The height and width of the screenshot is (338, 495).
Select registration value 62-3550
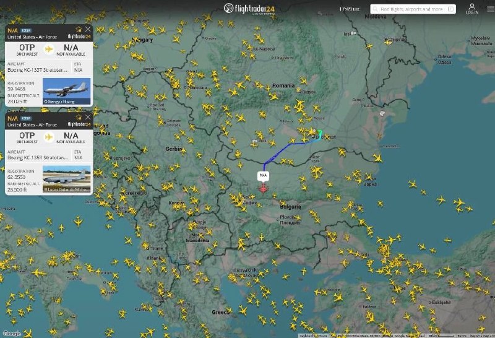(17, 177)
